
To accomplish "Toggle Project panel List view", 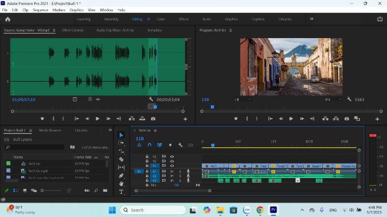I will point(15,190).
